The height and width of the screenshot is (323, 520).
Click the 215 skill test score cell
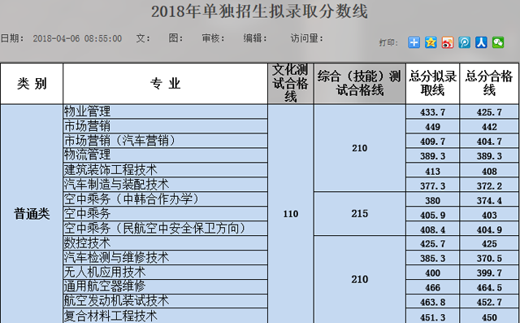(359, 213)
